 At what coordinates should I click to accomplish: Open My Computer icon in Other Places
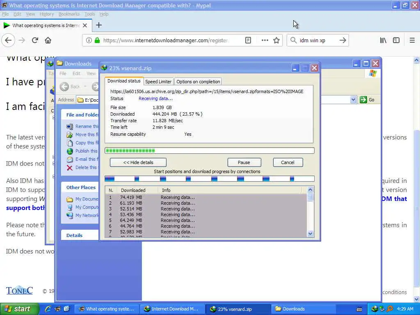tap(70, 207)
